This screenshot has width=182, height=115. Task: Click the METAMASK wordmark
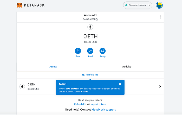coord(34,5)
